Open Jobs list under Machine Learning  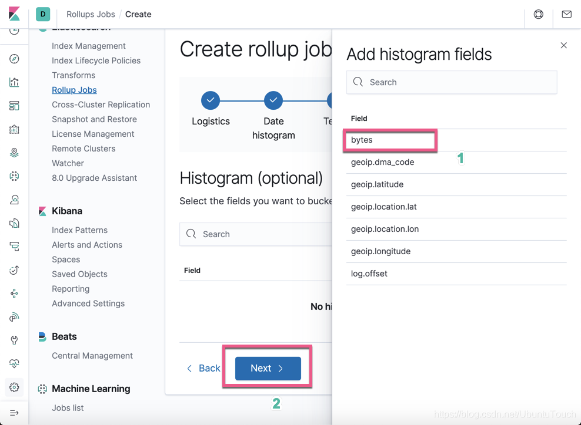(68, 407)
